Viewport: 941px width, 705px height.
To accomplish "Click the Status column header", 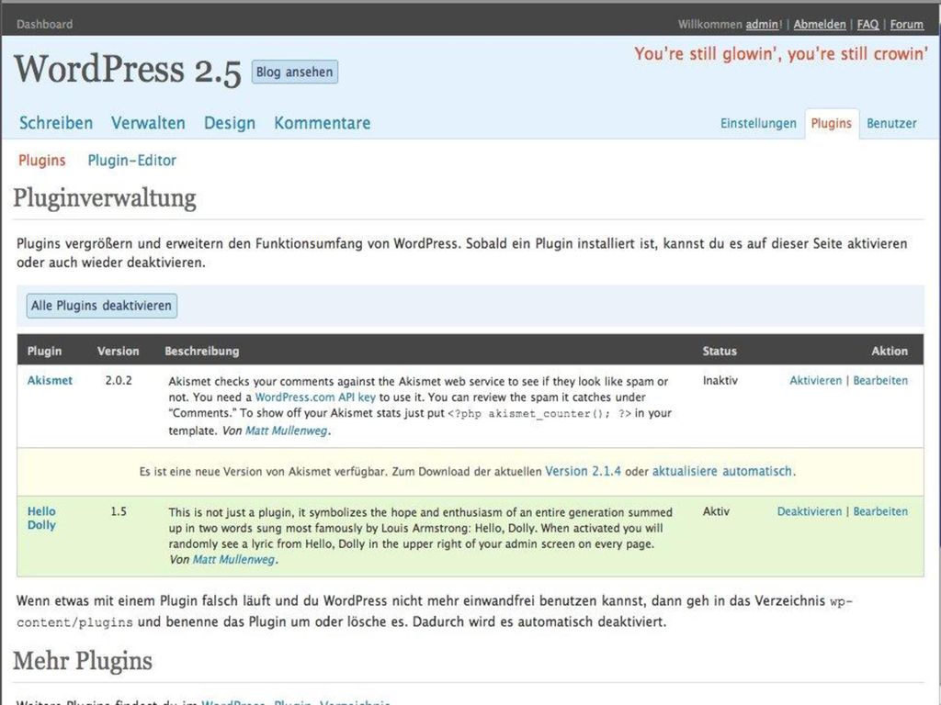I will point(720,352).
